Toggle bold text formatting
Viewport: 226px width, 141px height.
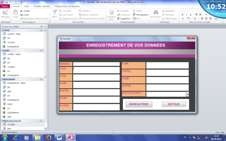click(182, 15)
